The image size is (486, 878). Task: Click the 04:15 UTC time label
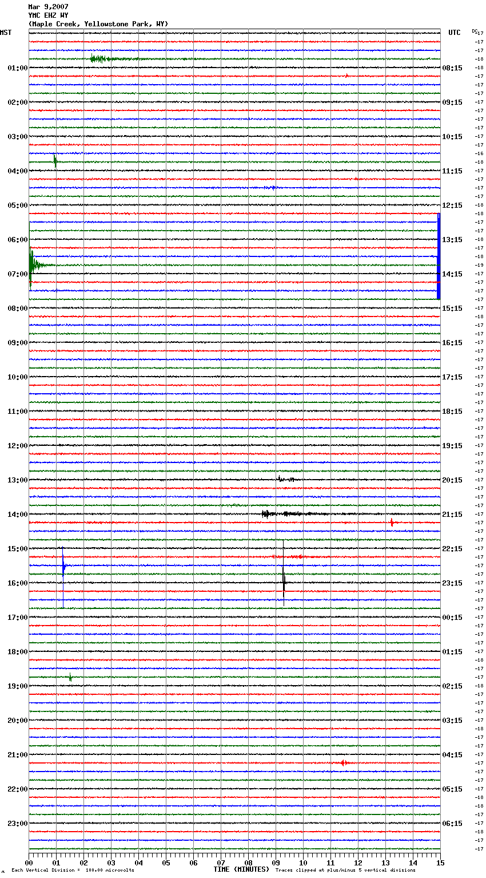coord(452,755)
